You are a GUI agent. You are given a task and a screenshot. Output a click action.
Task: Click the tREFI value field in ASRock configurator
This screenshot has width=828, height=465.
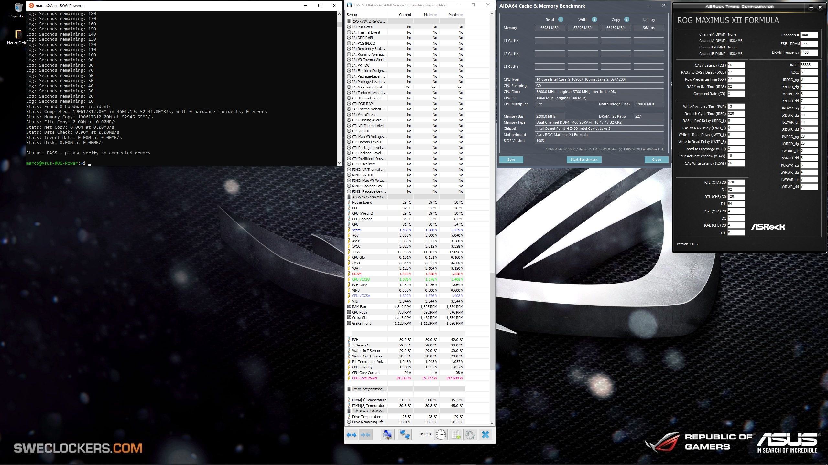[x=809, y=65]
